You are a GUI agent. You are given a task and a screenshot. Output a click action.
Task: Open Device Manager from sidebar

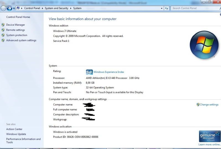click(15, 25)
